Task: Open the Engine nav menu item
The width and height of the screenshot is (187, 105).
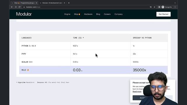Action: point(67,14)
